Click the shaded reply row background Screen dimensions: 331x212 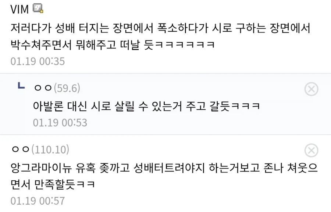[165, 104]
